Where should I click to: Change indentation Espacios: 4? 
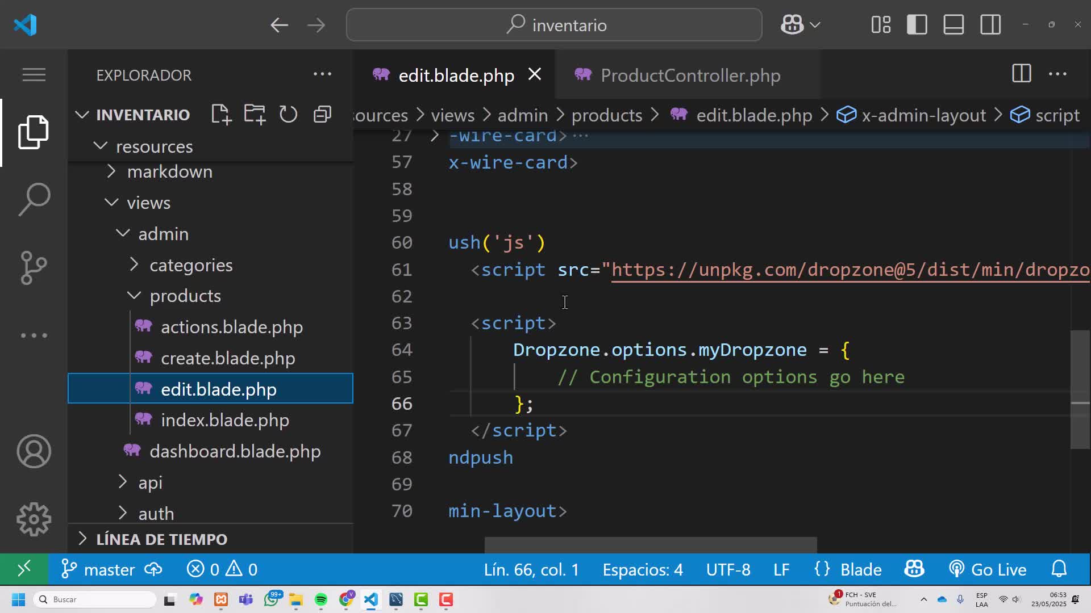643,569
